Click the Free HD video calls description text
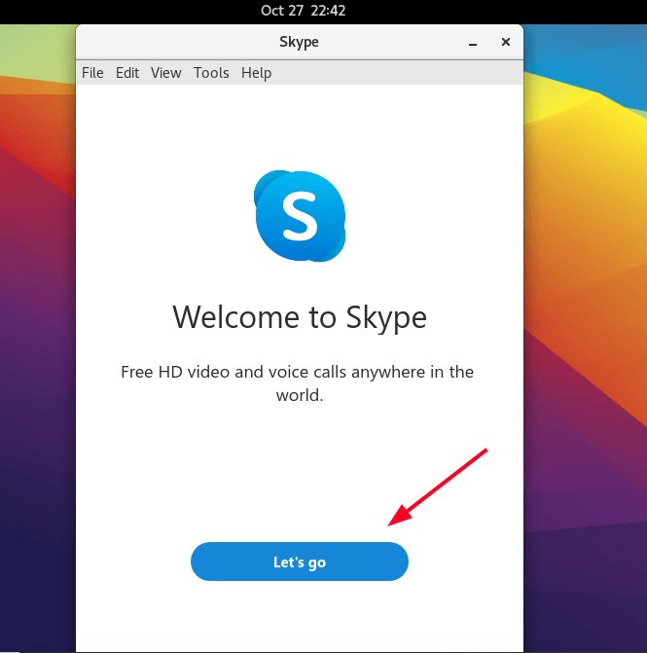 click(x=298, y=383)
